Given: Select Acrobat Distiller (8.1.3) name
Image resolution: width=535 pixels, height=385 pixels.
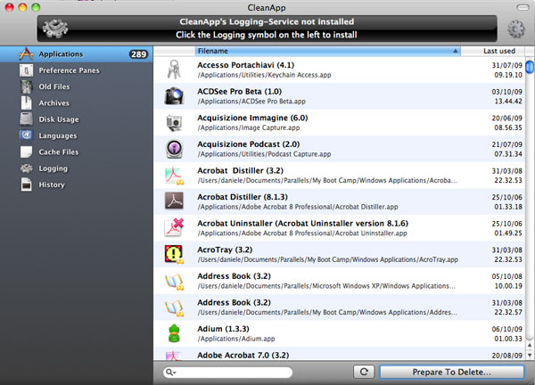Looking at the screenshot, I should 243,197.
